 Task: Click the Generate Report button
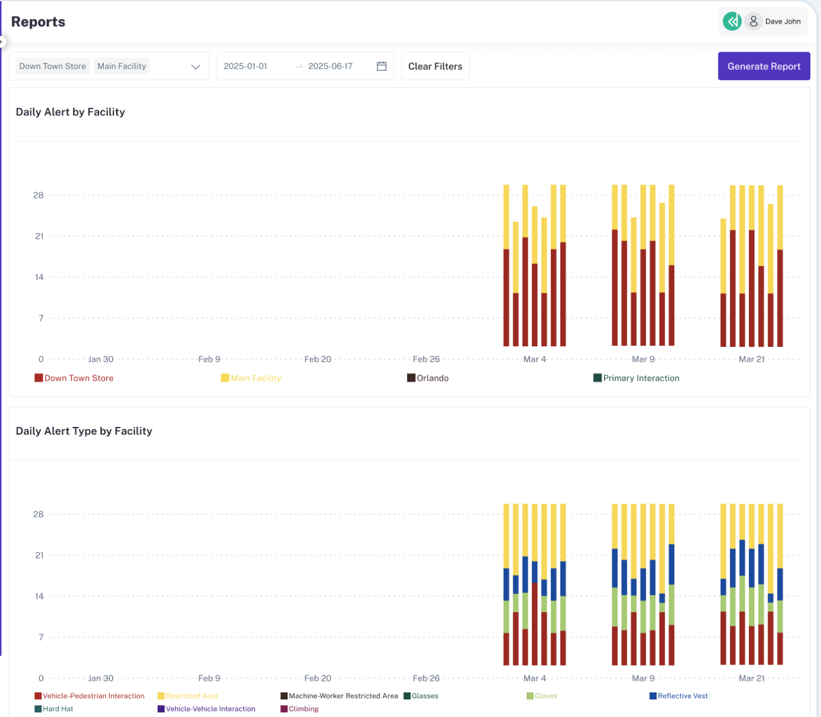point(764,66)
